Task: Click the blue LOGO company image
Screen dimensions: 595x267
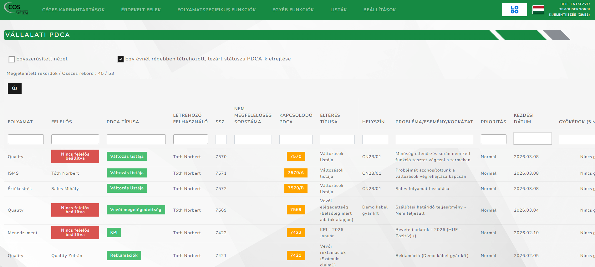Action: coord(514,10)
